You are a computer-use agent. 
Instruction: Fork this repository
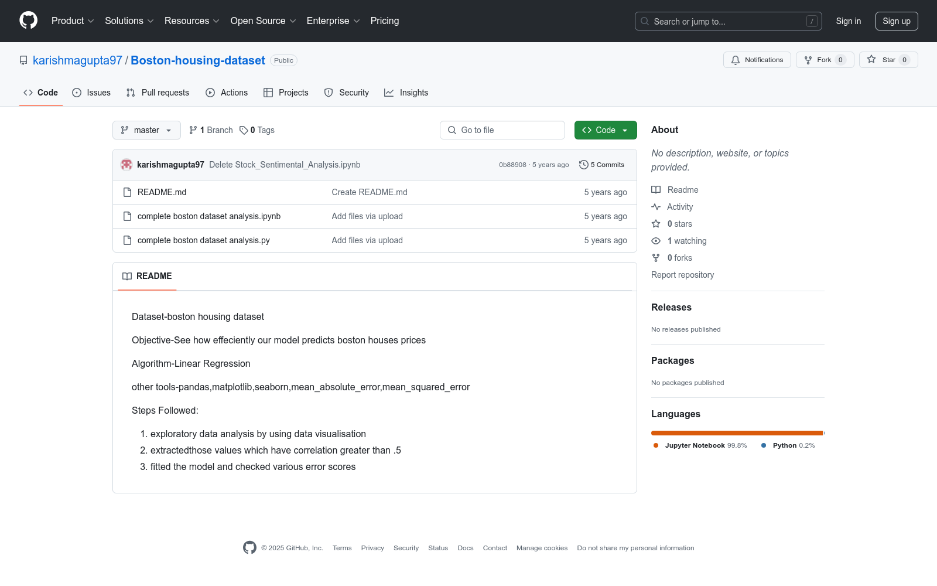tap(825, 60)
